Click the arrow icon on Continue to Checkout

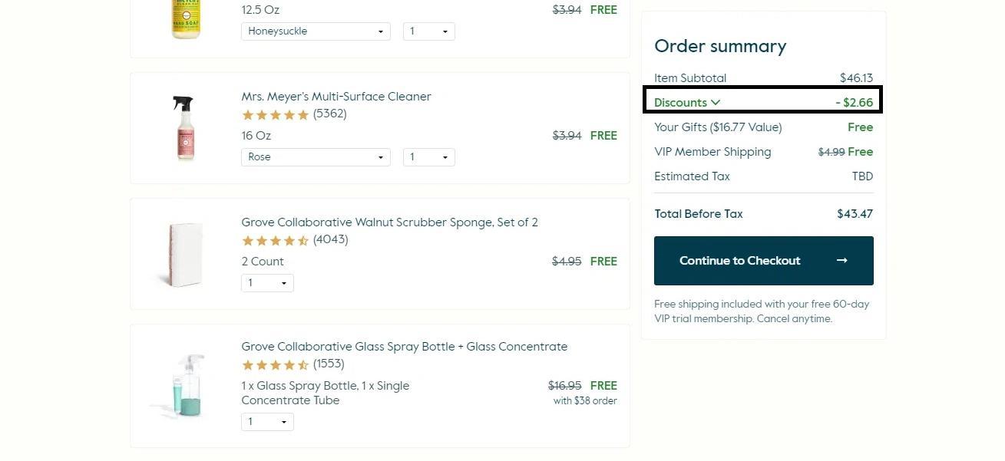pyautogui.click(x=841, y=260)
